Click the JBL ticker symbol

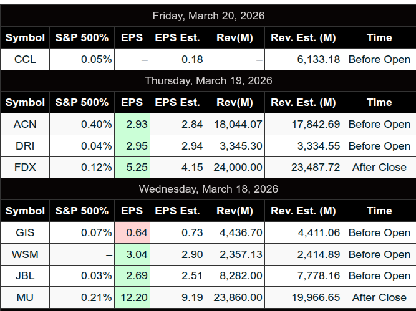(x=25, y=275)
